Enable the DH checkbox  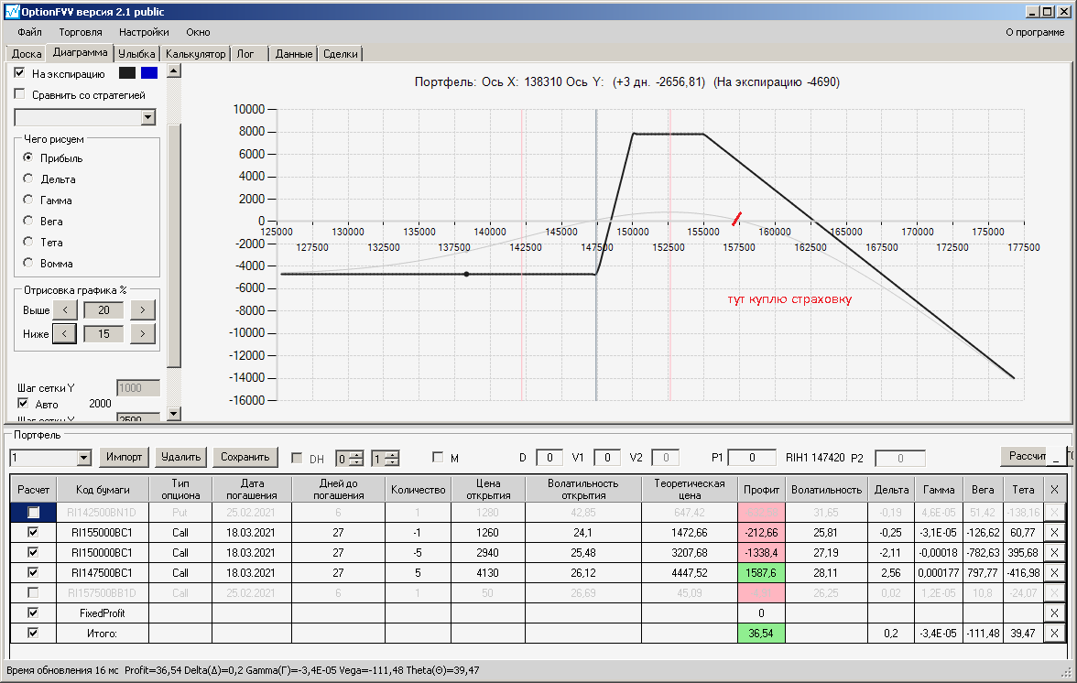(x=297, y=458)
